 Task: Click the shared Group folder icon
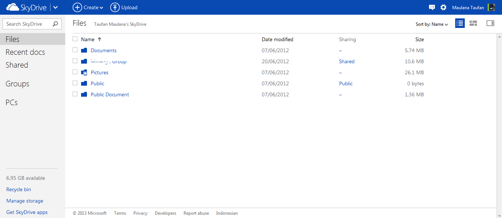pos(84,61)
